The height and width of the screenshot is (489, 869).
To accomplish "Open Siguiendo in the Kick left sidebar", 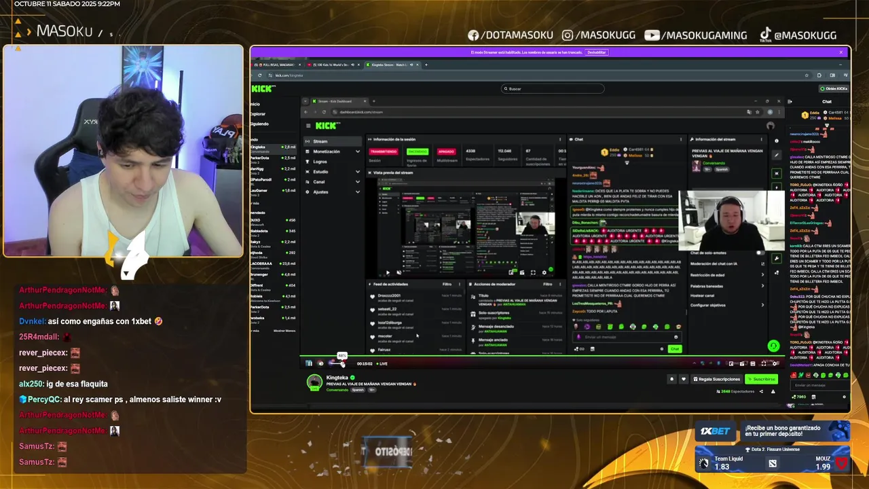I will [x=259, y=124].
